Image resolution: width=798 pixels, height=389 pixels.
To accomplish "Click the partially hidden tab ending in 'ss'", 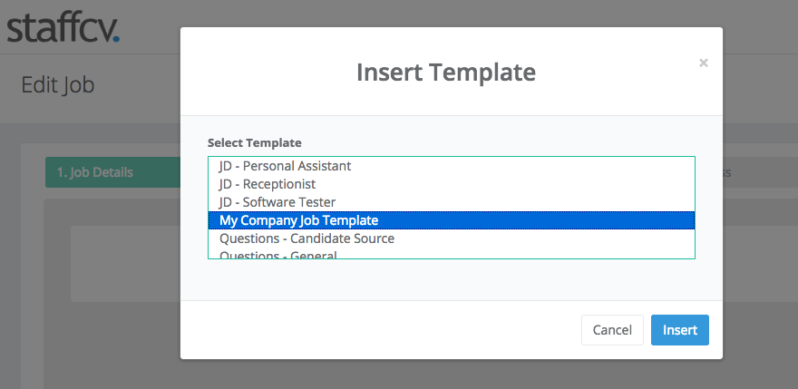I will (x=726, y=172).
